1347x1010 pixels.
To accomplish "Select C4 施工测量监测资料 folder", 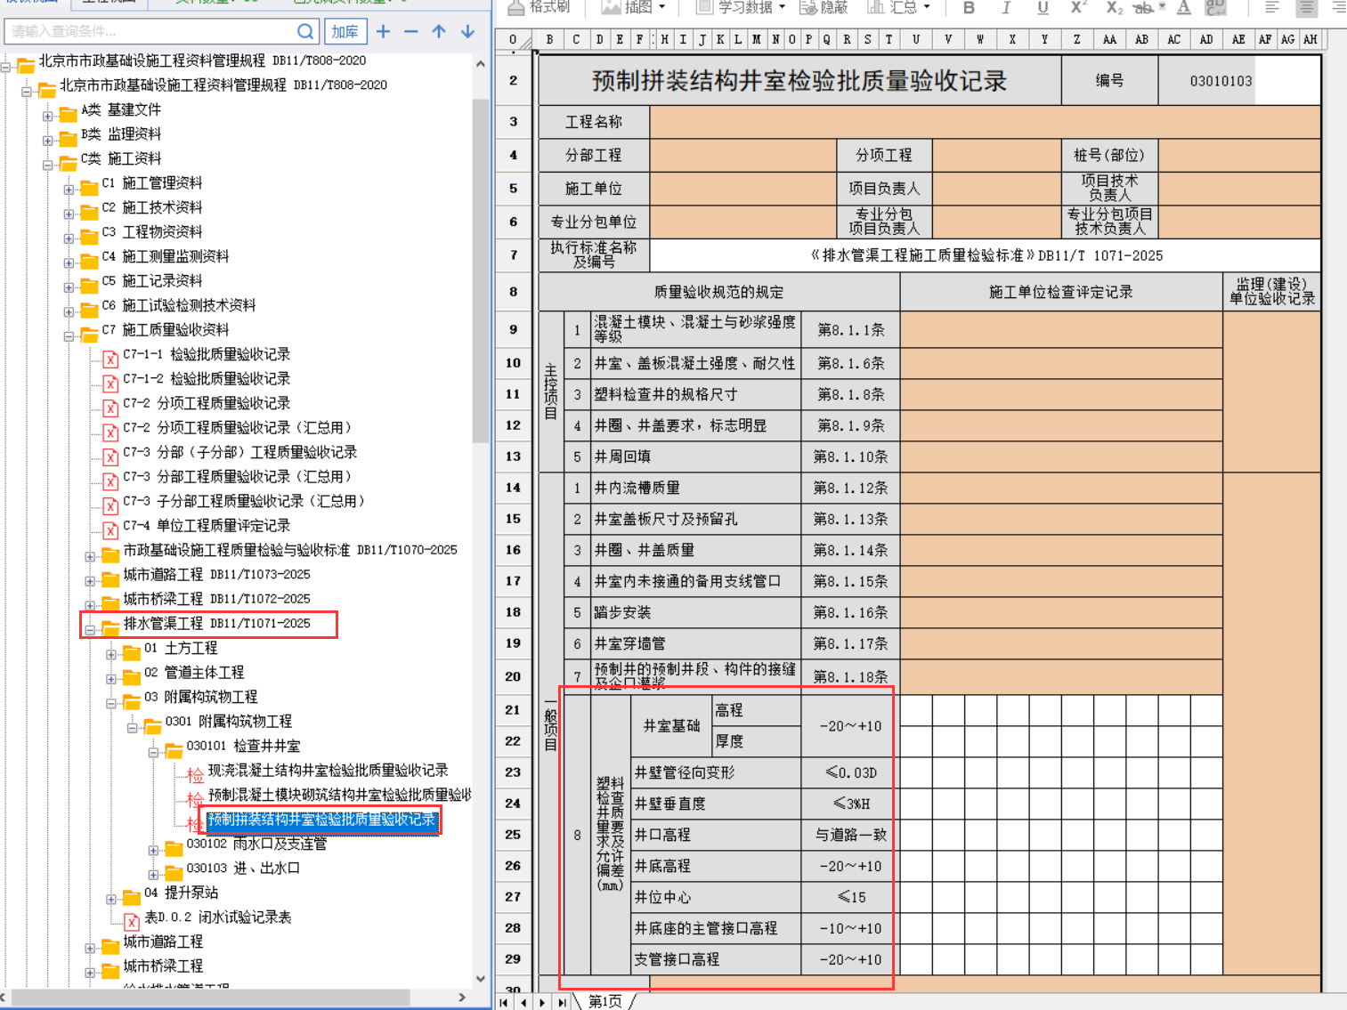I will 166,256.
